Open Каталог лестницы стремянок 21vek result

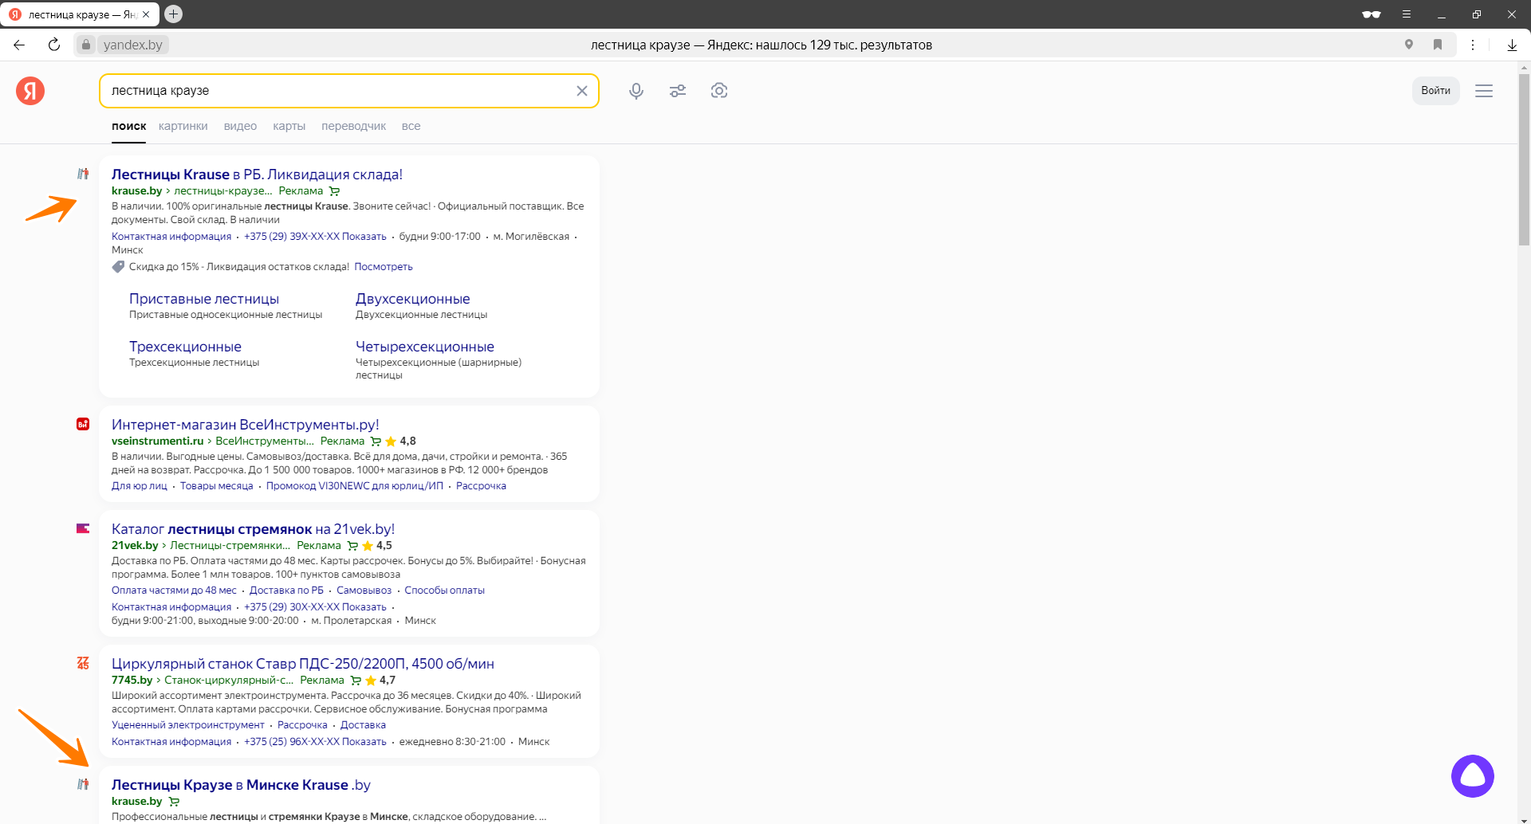[x=253, y=529]
